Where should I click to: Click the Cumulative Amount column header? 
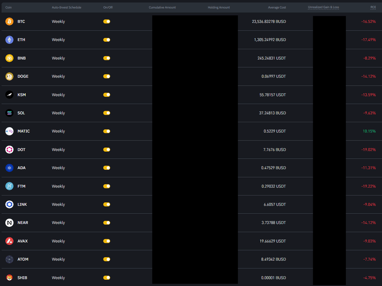(x=162, y=7)
